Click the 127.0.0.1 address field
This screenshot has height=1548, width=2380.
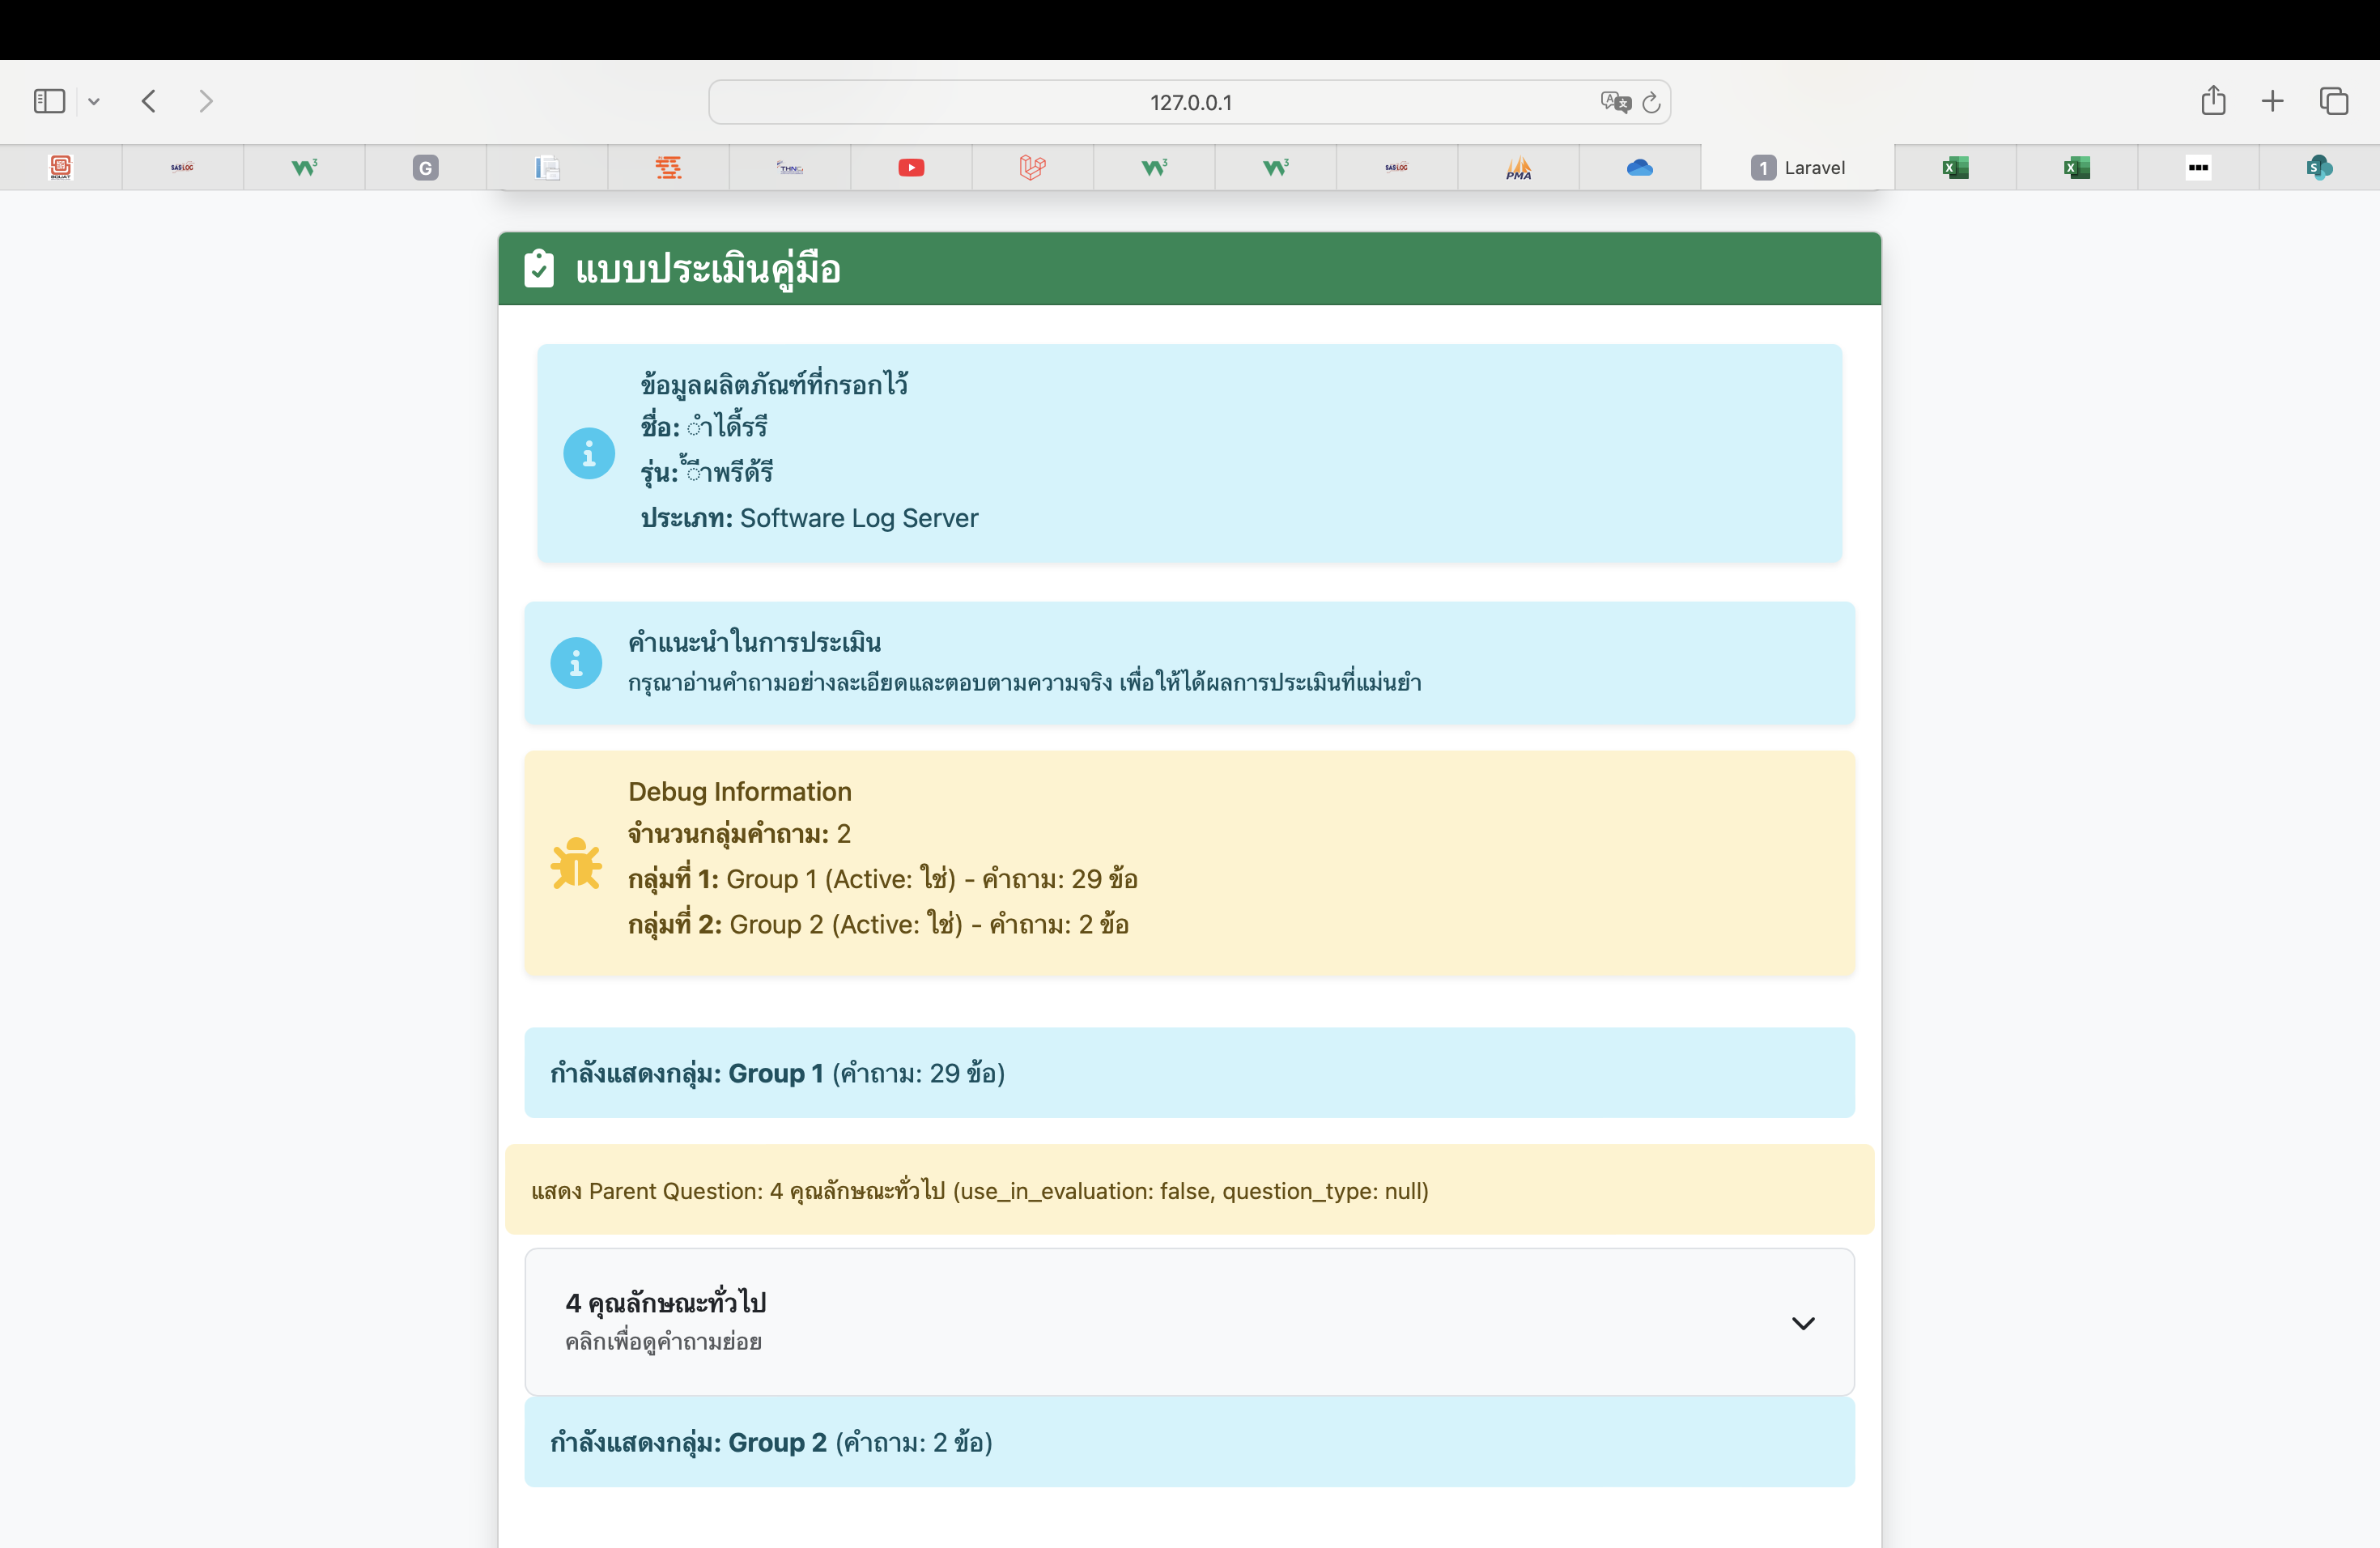[x=1190, y=102]
